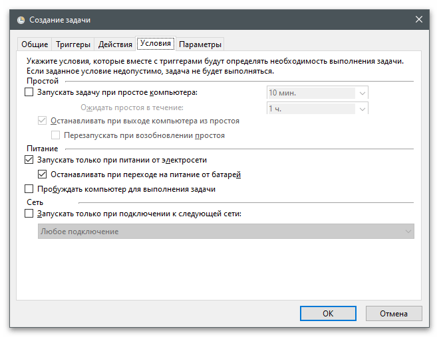439x337 pixels.
Task: Confirm the task with OK button
Action: (x=328, y=314)
